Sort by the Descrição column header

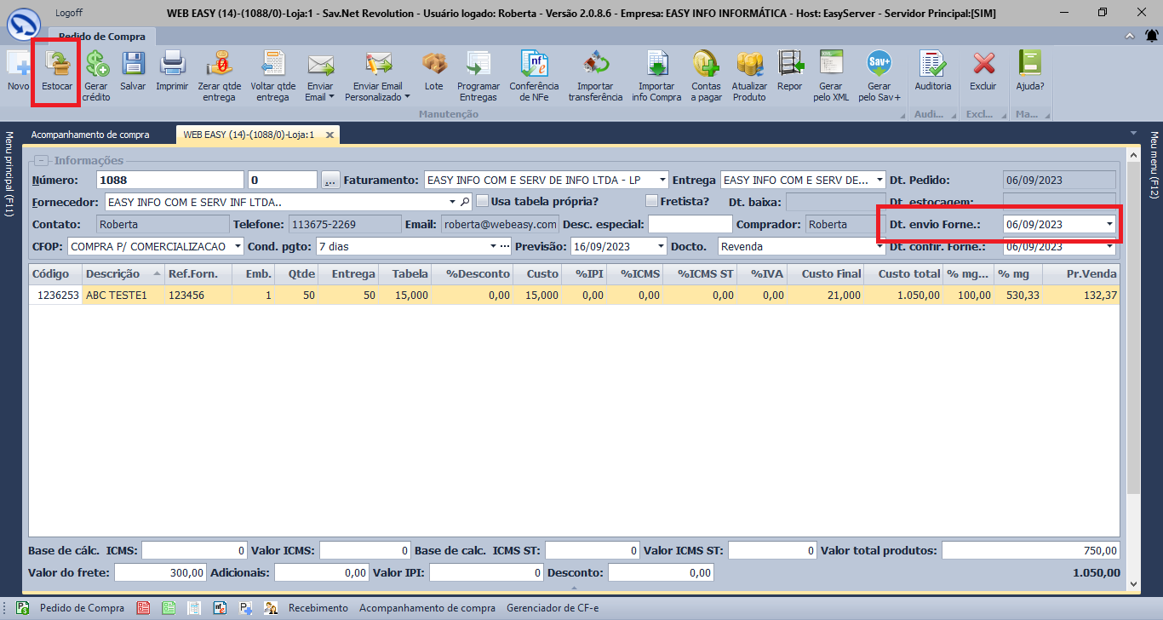(x=123, y=273)
